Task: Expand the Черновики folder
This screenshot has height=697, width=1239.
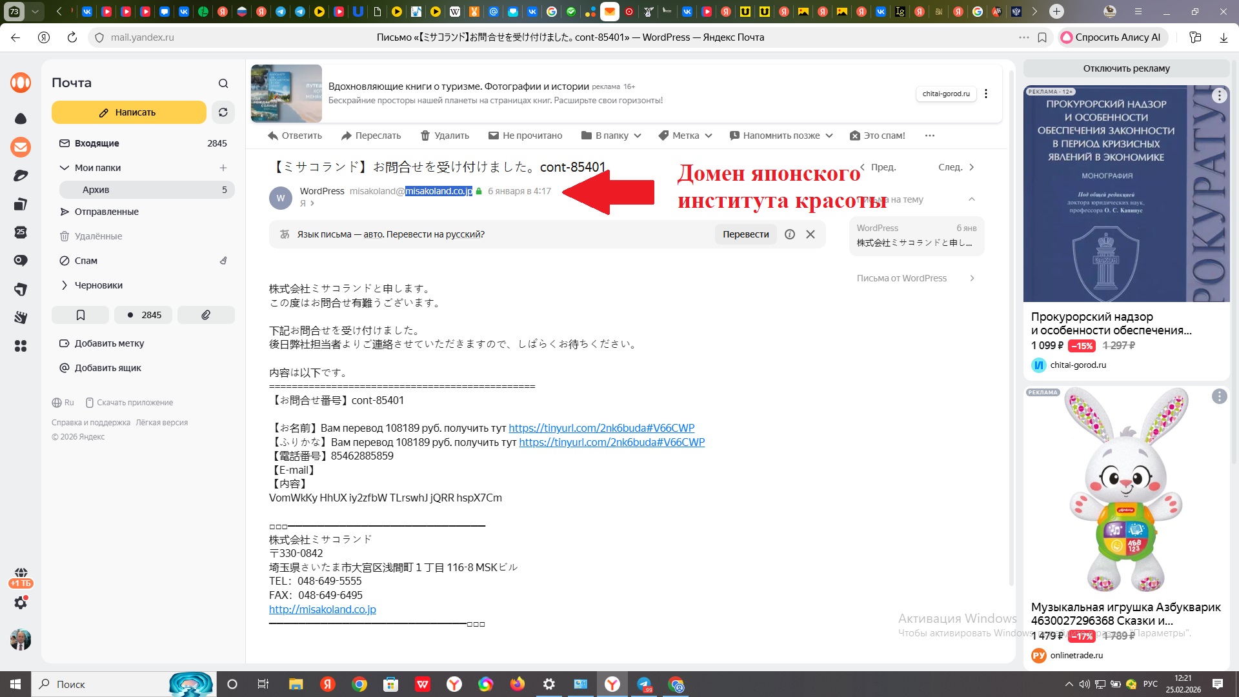Action: (64, 285)
